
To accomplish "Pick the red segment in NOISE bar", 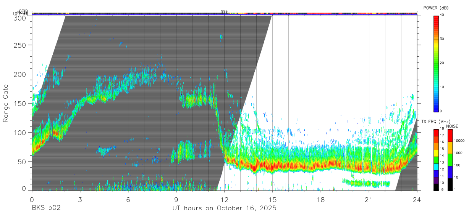I will [x=450, y=136].
